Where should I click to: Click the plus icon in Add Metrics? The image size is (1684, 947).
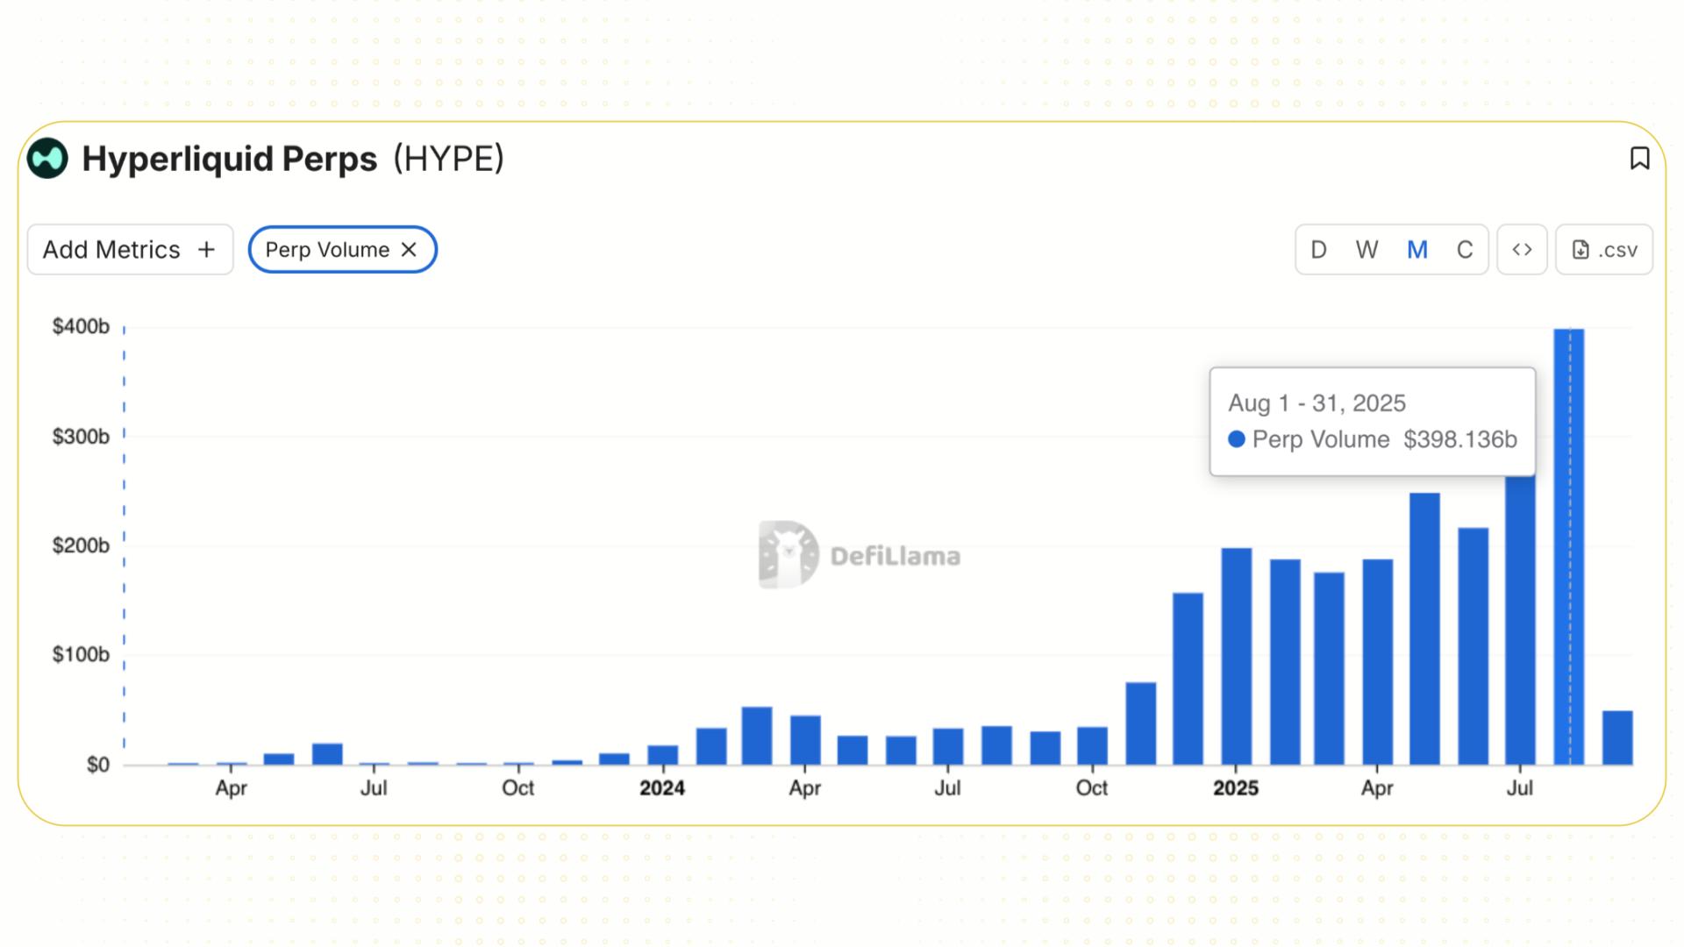pos(206,250)
